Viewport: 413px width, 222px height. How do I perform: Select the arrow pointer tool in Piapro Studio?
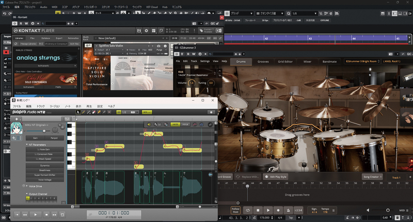78,112
